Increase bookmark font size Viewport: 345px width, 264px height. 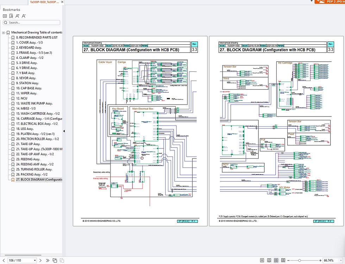pyautogui.click(x=17, y=16)
